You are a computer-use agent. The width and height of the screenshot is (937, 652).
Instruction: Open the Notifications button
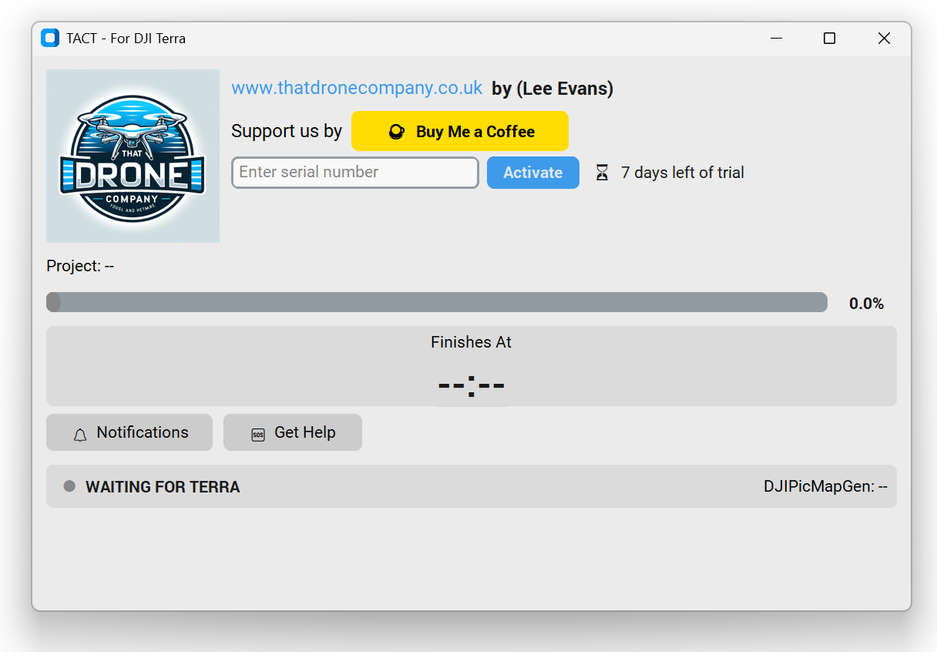[129, 432]
